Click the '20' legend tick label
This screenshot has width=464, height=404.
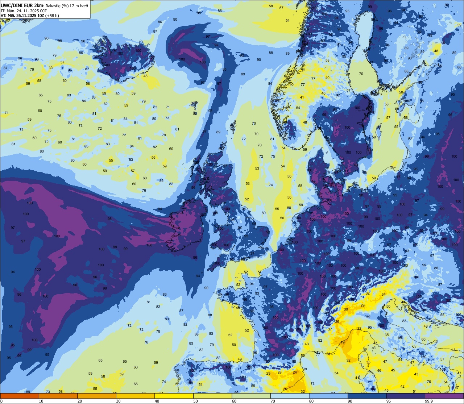pos(80,401)
